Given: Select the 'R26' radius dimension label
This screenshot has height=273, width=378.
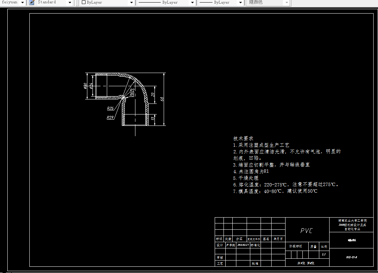Looking at the screenshot, I should click(x=110, y=108).
